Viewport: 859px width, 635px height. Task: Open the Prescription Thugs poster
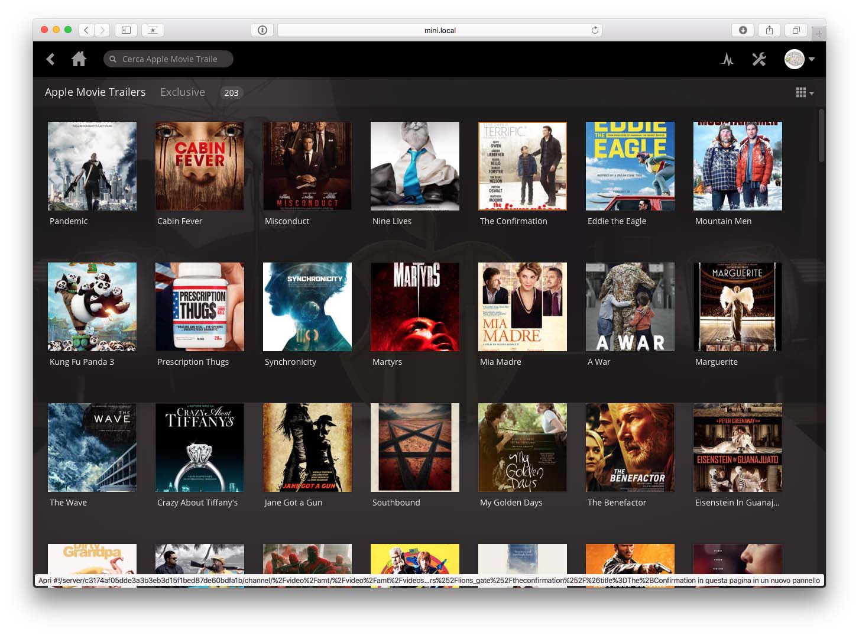point(200,307)
